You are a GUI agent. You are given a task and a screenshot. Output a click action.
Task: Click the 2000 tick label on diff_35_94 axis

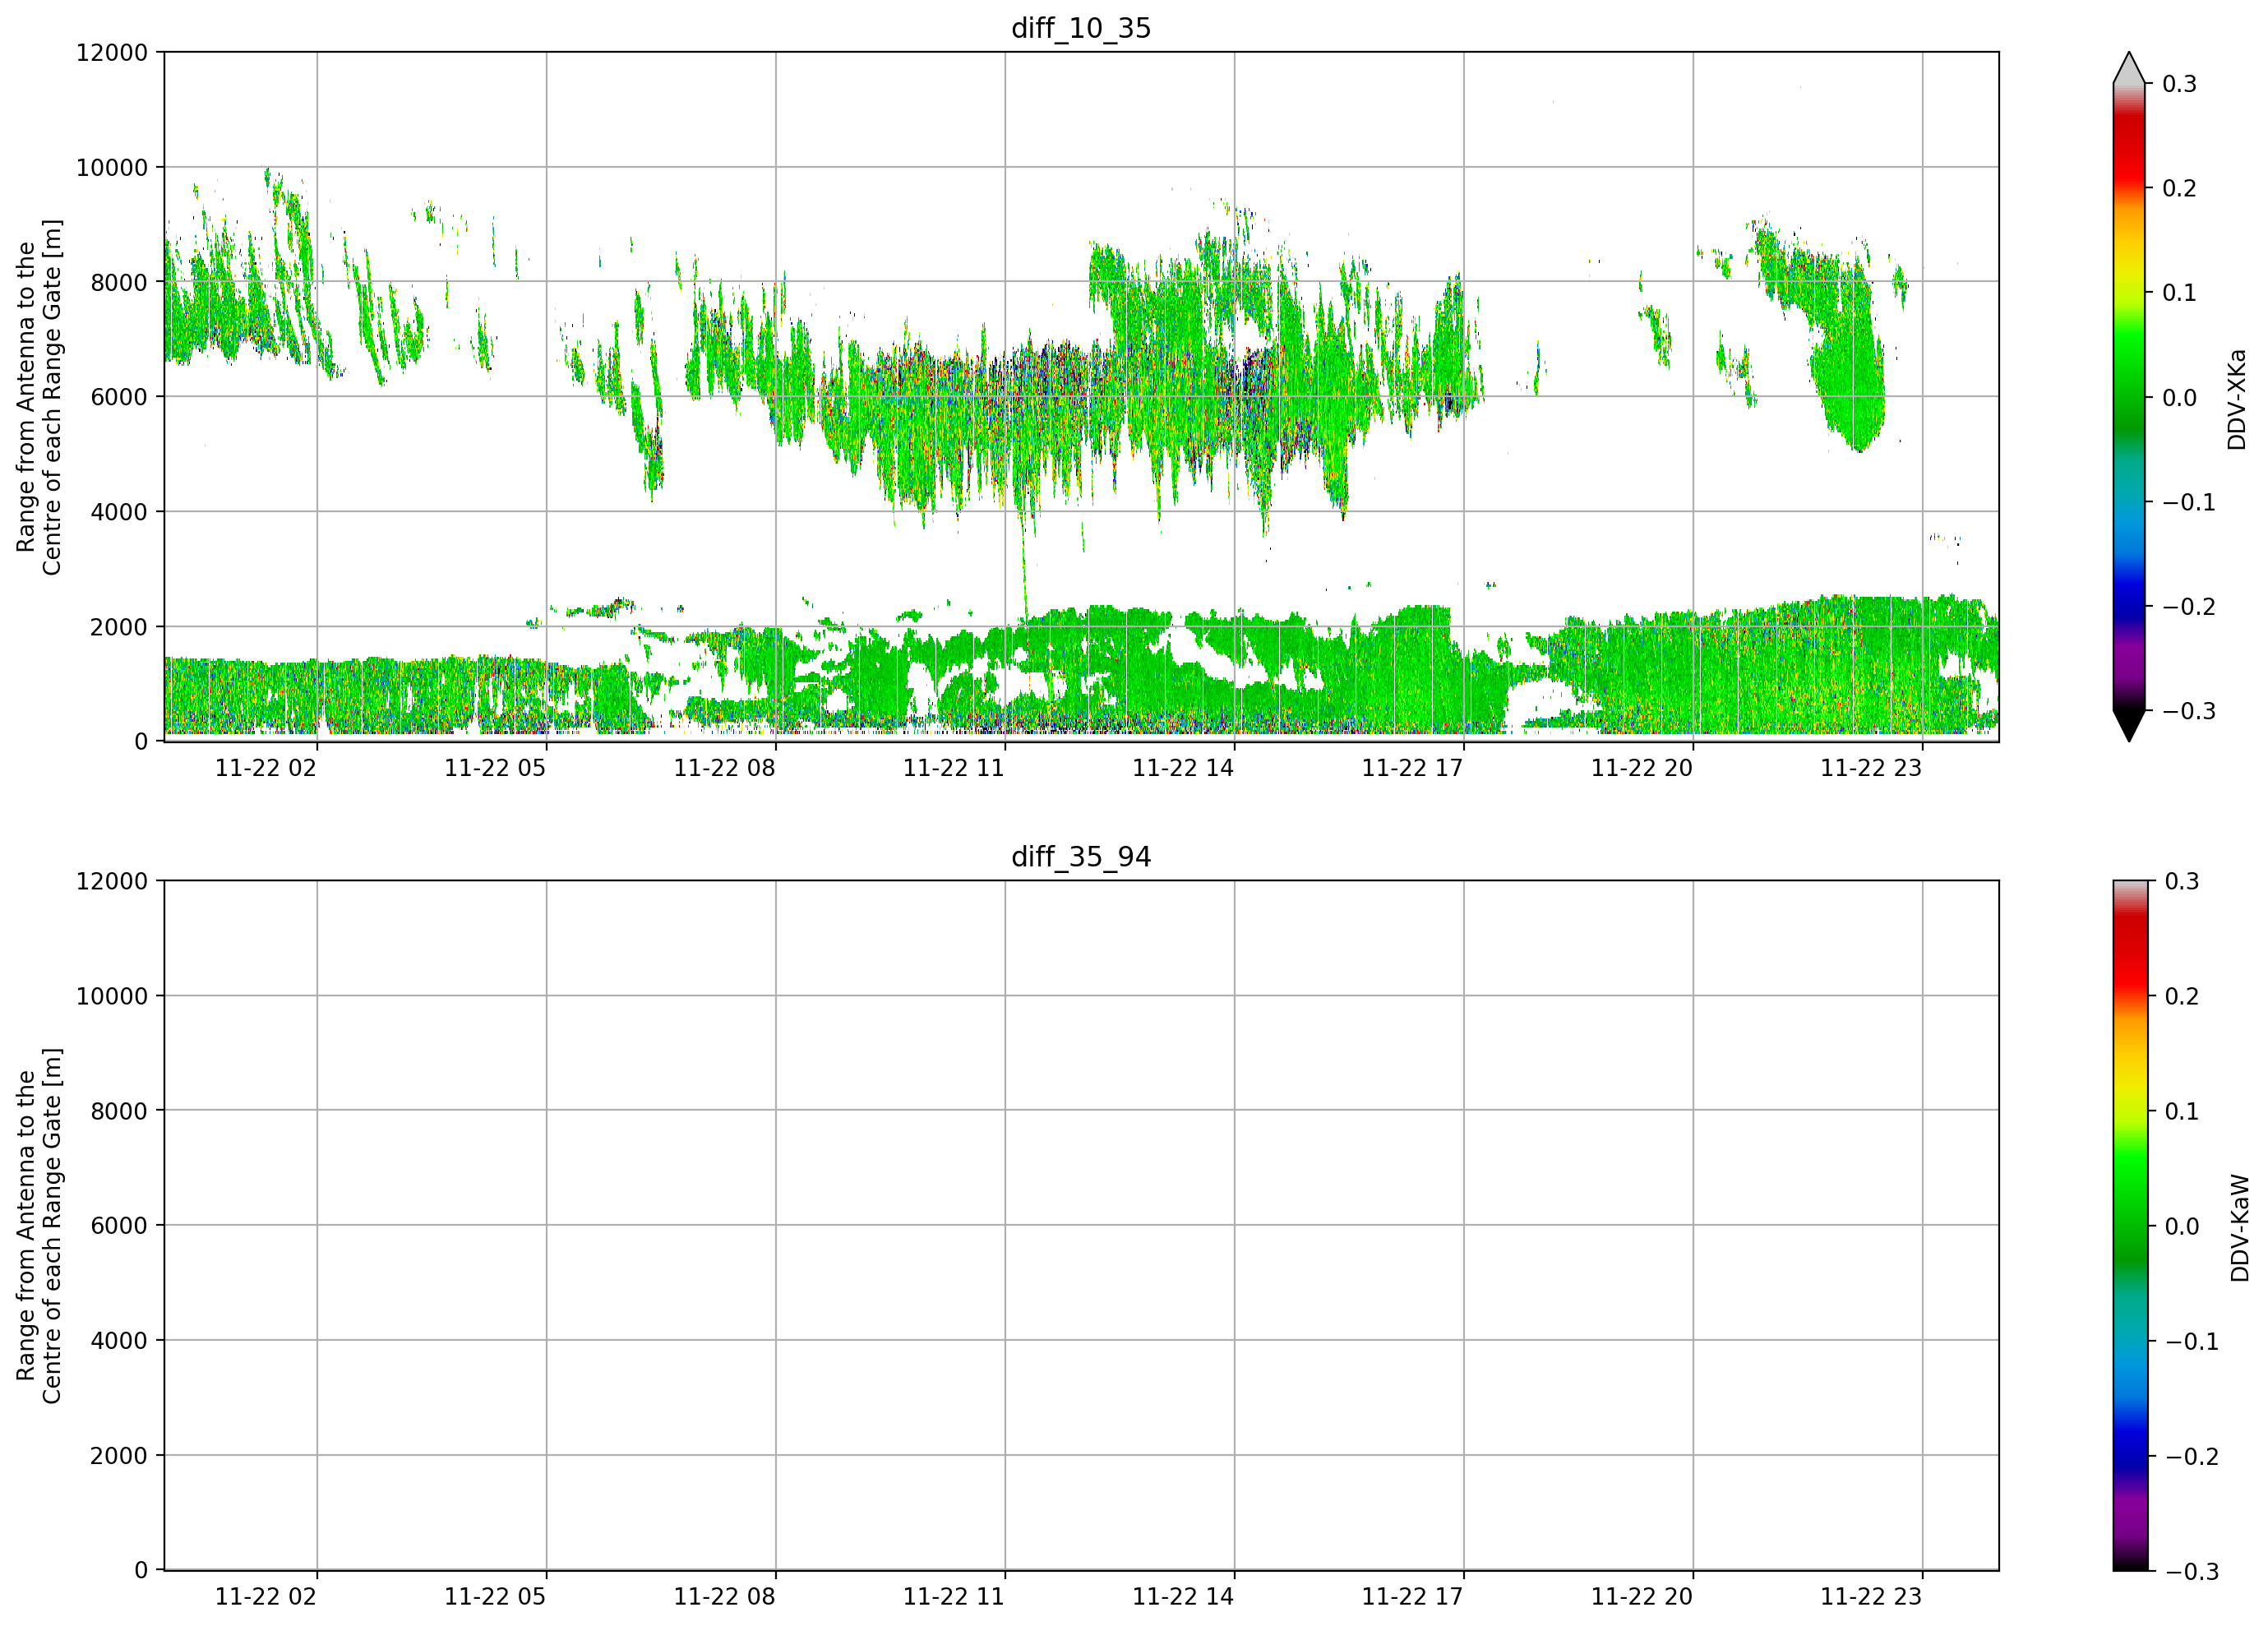point(119,1456)
